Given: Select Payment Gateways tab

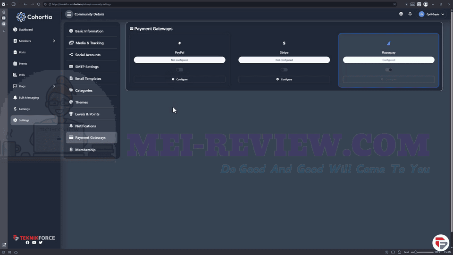Looking at the screenshot, I should click(x=92, y=137).
